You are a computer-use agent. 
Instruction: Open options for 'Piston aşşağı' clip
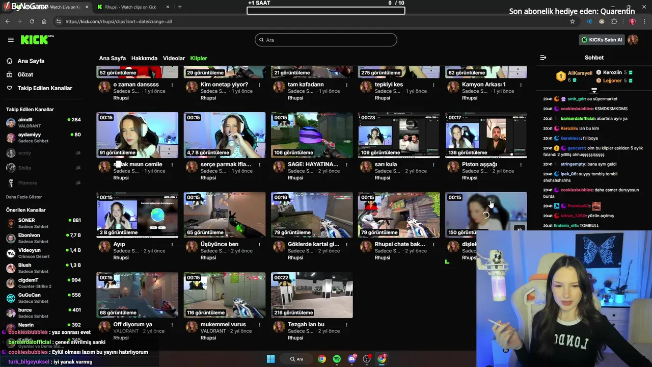tap(521, 165)
